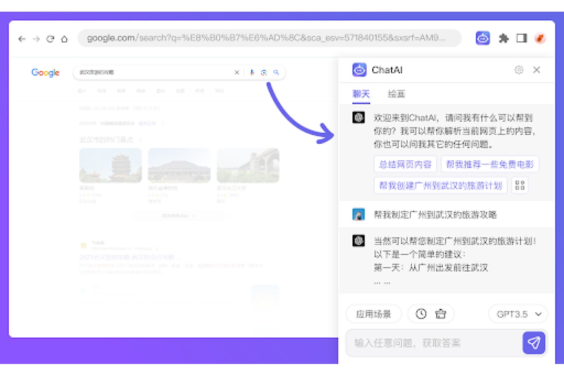This screenshot has height=376, width=564.
Task: Open the 应用场景 button
Action: point(374,314)
